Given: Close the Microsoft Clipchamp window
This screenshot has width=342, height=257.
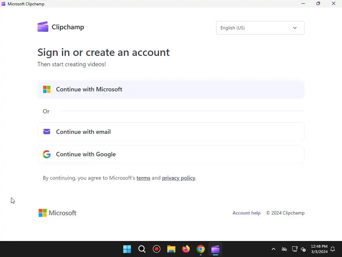Looking at the screenshot, I should tap(334, 3).
